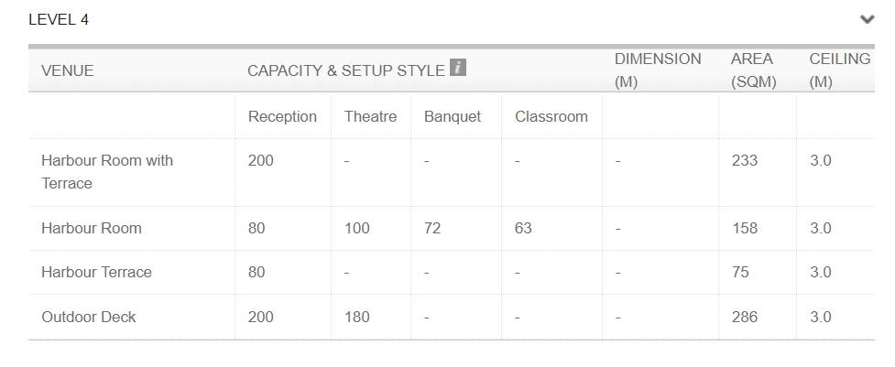
Task: Click the Banquet column header
Action: 452,117
